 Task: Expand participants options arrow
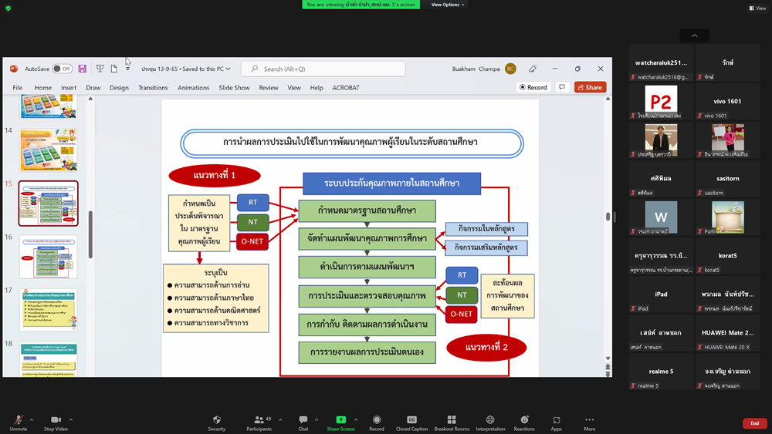pyautogui.click(x=281, y=420)
